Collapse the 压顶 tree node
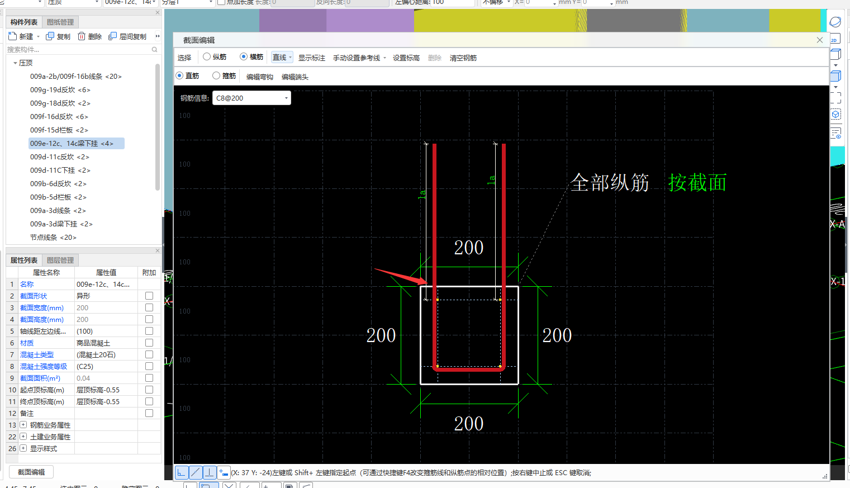Viewport: 850px width, 488px height. (x=15, y=63)
